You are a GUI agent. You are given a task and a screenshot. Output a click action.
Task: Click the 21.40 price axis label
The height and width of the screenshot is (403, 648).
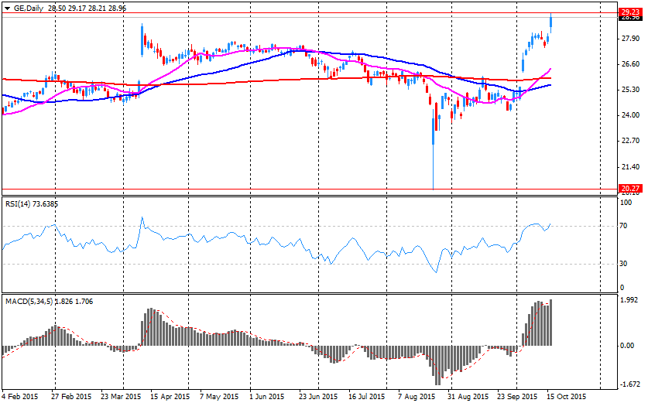(x=630, y=167)
